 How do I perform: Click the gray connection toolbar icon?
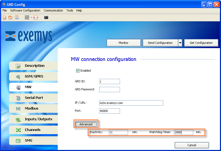27,17
